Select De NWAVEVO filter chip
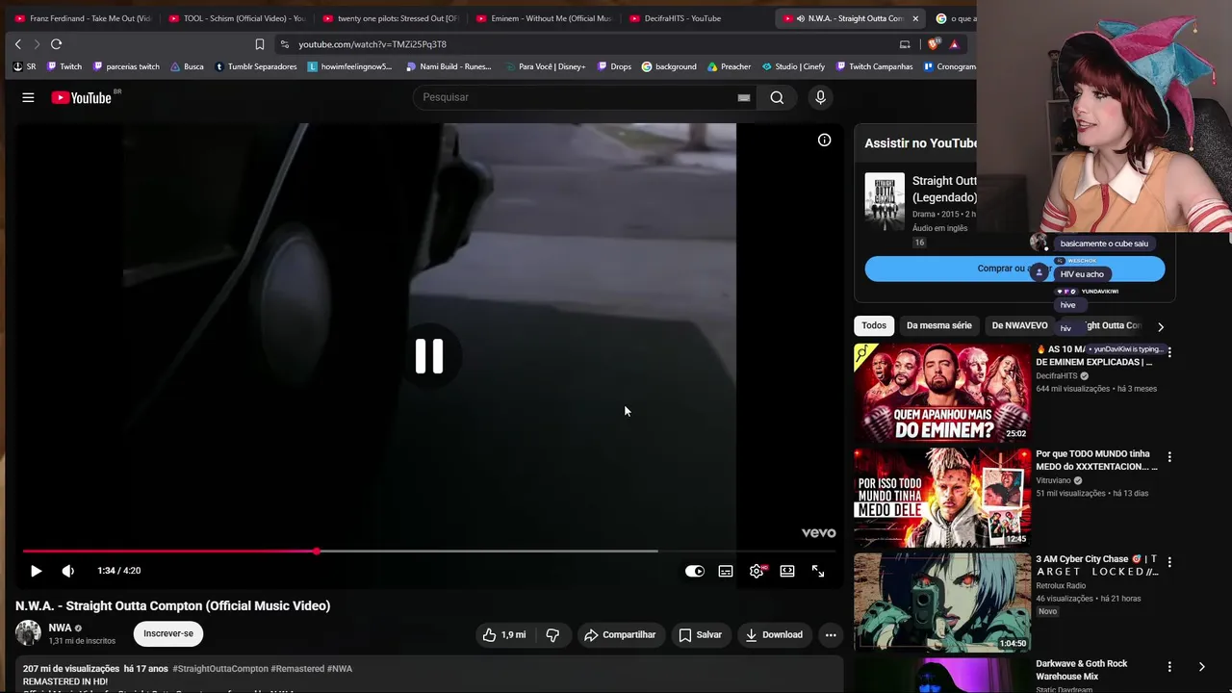Viewport: 1232px width, 693px height. (1019, 325)
